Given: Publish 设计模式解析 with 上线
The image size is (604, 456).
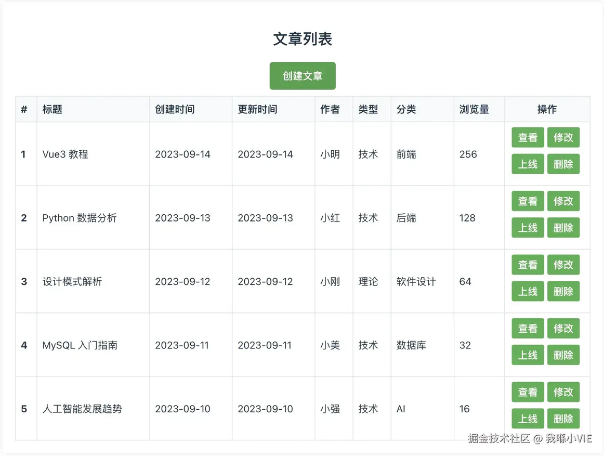Looking at the screenshot, I should point(528,291).
